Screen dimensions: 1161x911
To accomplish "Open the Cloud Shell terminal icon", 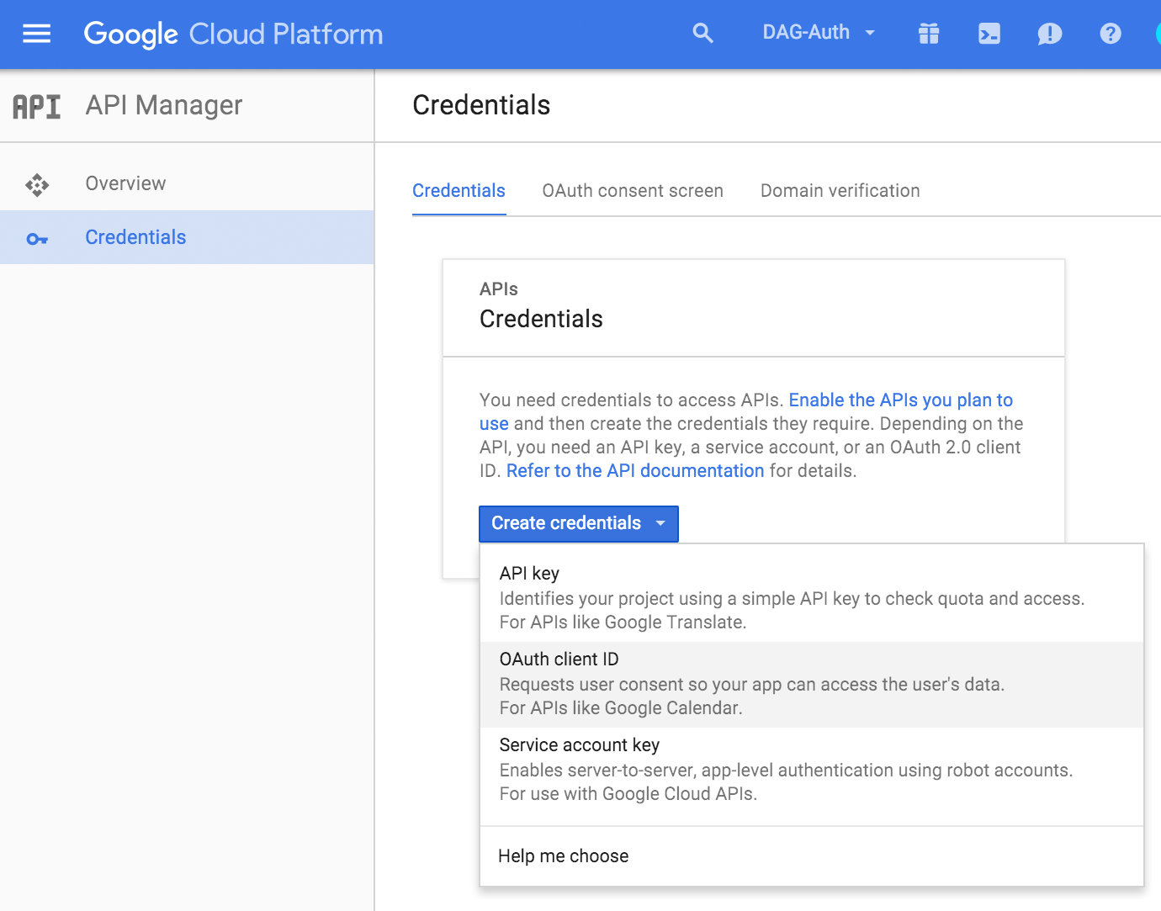I will pyautogui.click(x=989, y=34).
